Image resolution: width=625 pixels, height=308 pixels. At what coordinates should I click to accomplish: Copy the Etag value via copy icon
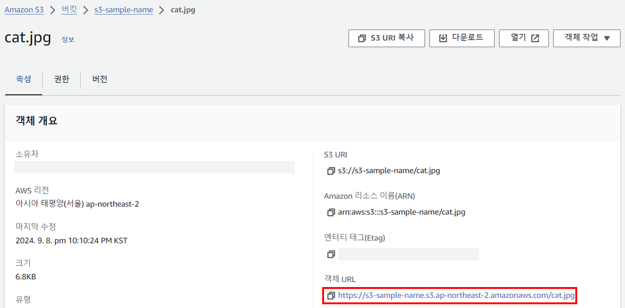[331, 254]
